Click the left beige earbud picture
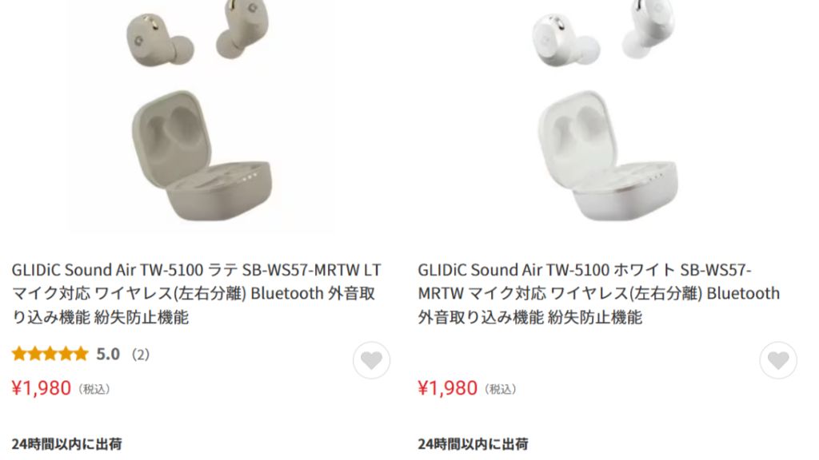The height and width of the screenshot is (460, 819). coord(159,40)
